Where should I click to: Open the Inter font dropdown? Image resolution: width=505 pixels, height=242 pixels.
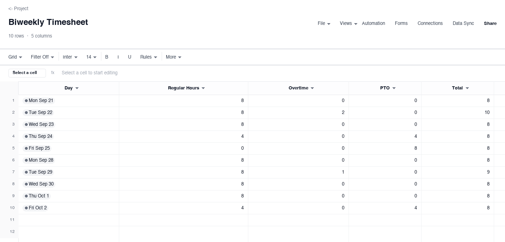70,57
